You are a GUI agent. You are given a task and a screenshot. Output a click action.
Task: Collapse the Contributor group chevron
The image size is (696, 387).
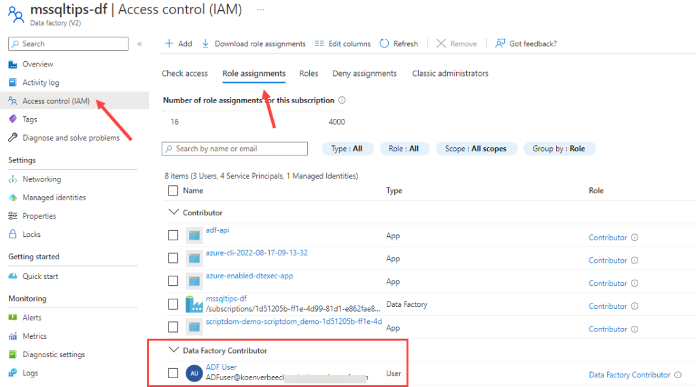click(173, 213)
